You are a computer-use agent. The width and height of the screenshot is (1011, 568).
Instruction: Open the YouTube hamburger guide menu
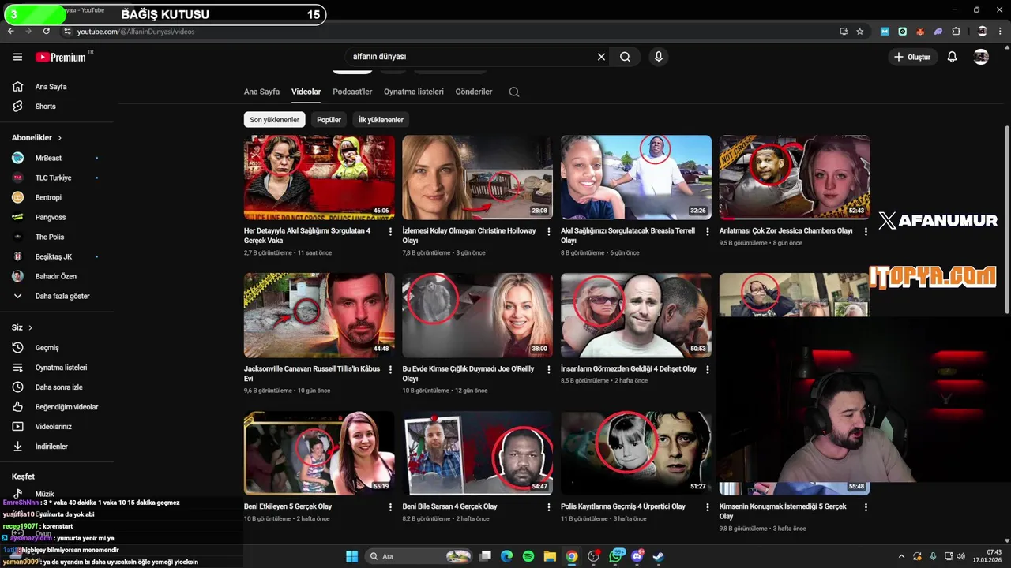[x=17, y=57]
